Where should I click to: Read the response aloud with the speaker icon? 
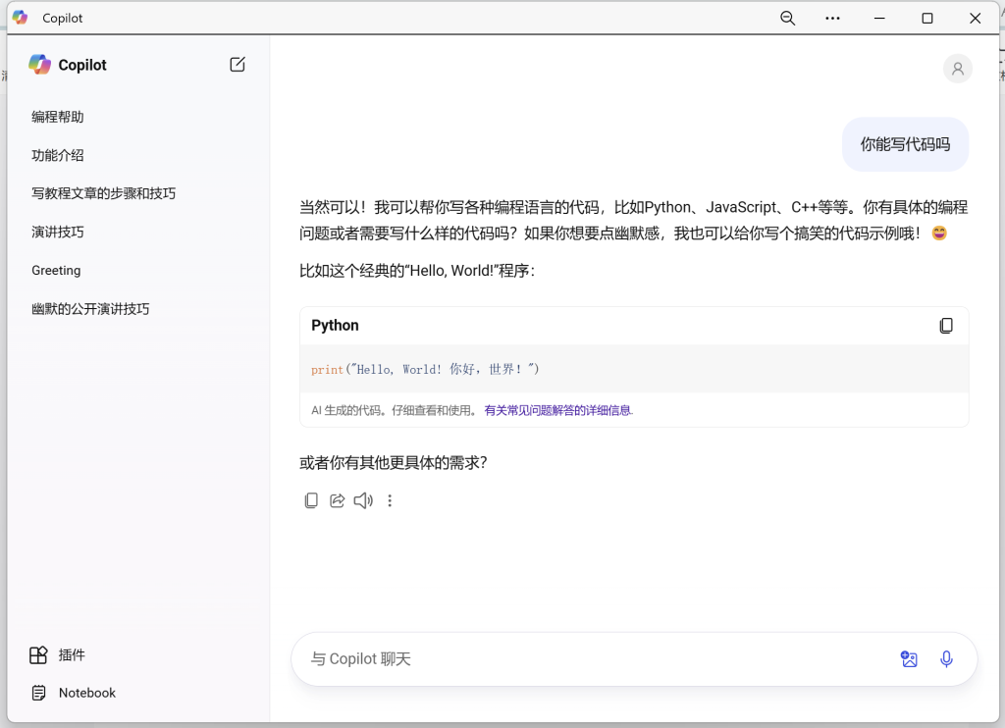363,500
